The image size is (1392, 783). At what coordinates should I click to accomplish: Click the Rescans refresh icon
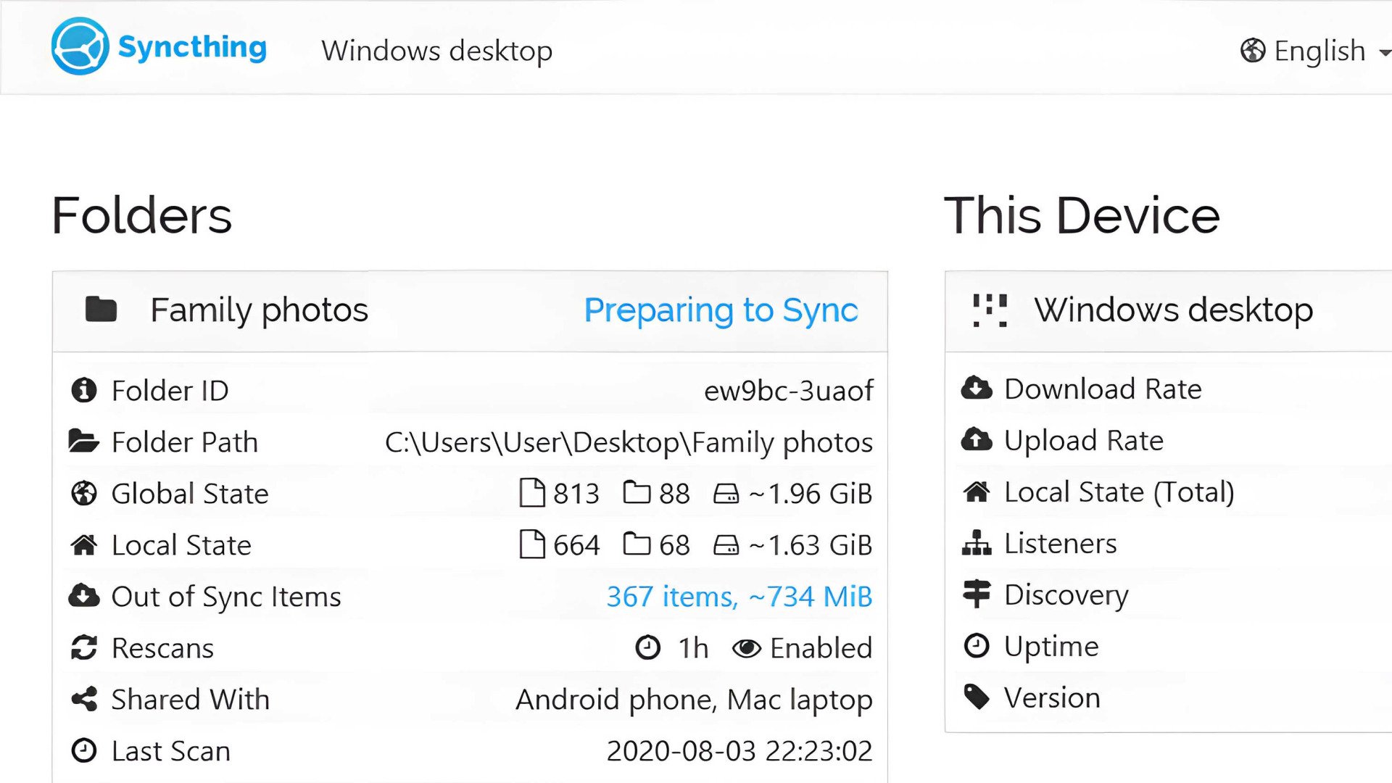[84, 647]
